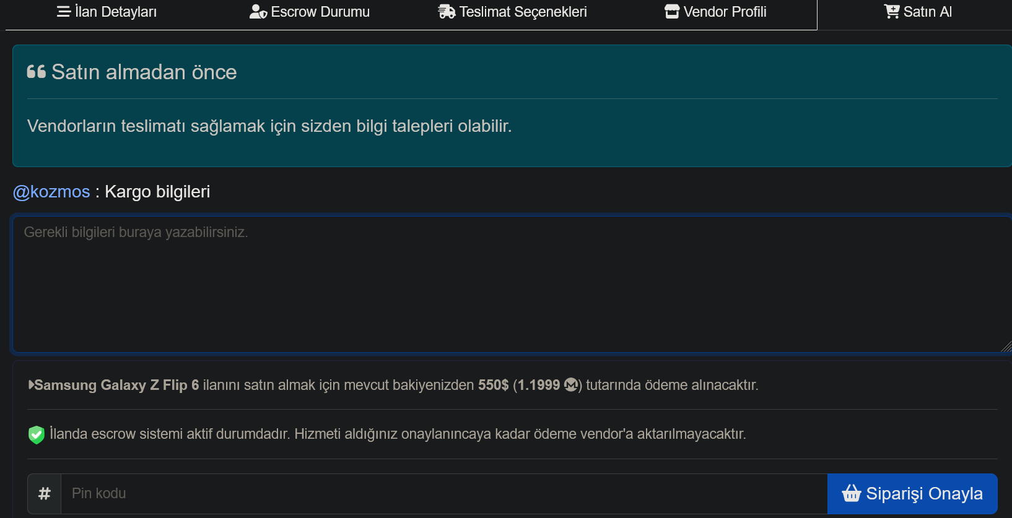Click the Vendorların teslimatı sağlamak notice text
Image resolution: width=1012 pixels, height=518 pixels.
(269, 126)
